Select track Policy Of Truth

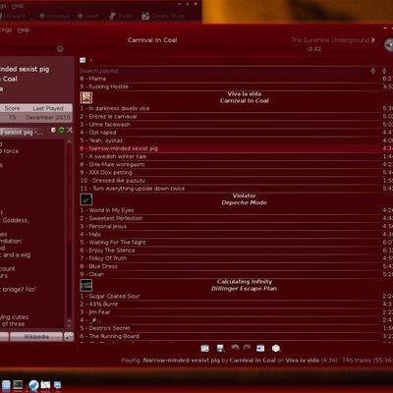point(236,258)
